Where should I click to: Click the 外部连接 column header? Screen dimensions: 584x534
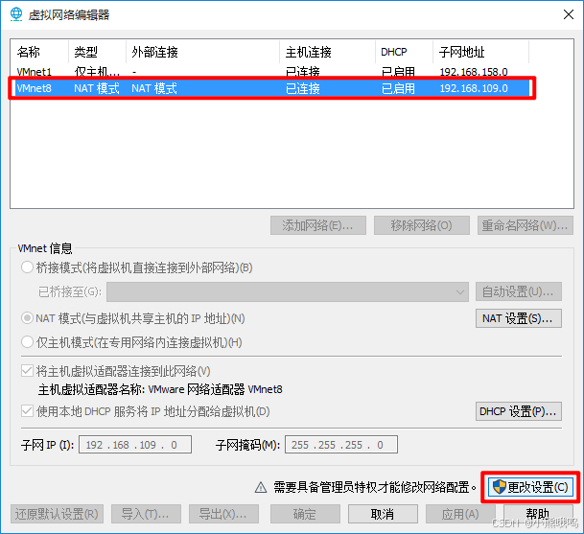pos(203,52)
